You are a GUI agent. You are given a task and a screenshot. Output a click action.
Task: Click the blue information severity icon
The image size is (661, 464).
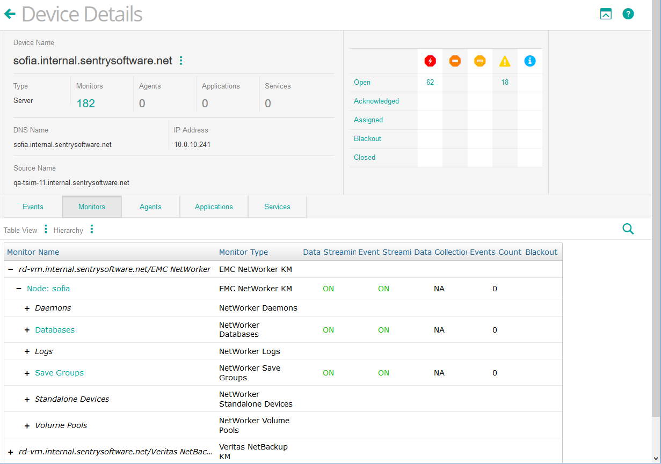click(x=529, y=61)
